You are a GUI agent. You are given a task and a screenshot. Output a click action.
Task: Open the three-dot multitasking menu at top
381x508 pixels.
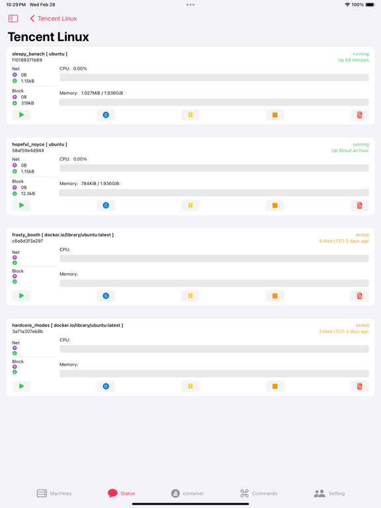[190, 5]
